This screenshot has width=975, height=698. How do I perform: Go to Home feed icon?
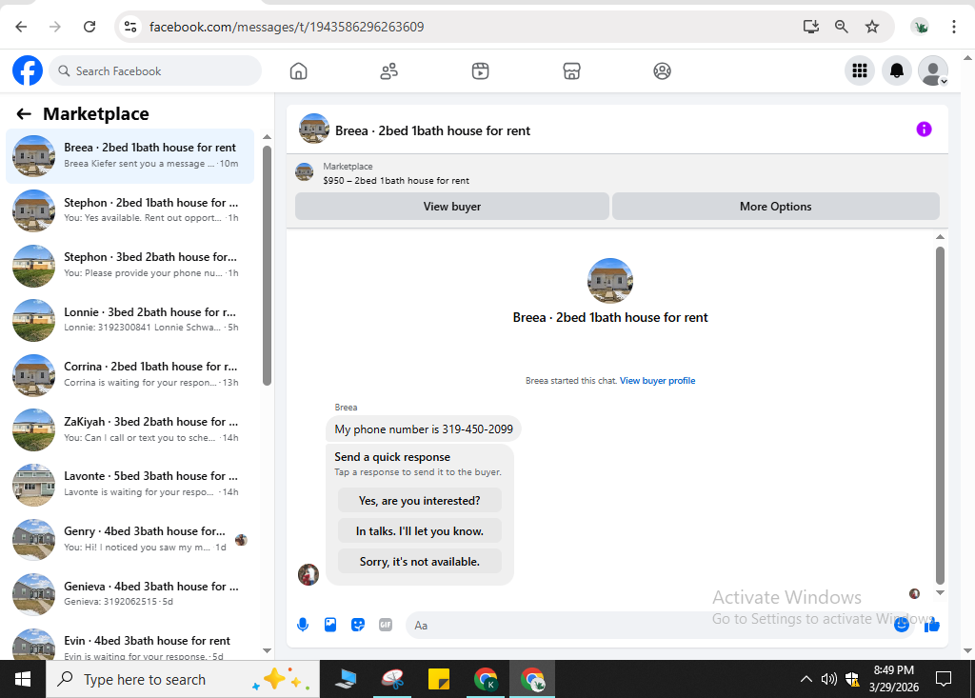tap(298, 70)
